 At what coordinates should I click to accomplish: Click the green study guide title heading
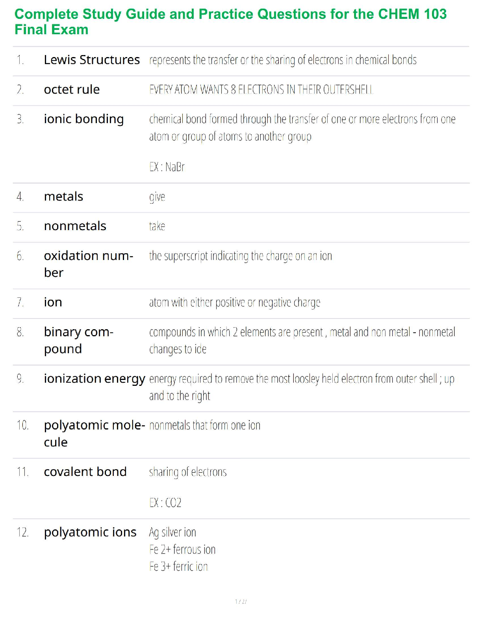click(230, 22)
